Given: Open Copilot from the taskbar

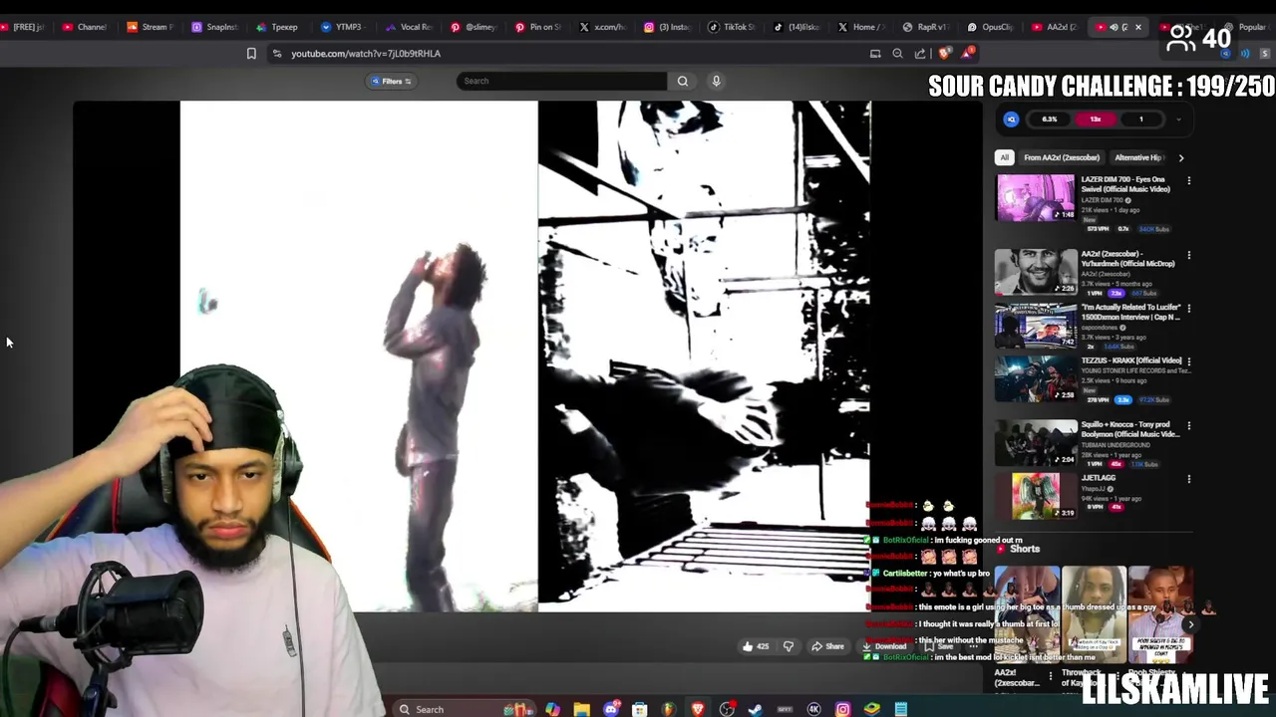Looking at the screenshot, I should (552, 709).
